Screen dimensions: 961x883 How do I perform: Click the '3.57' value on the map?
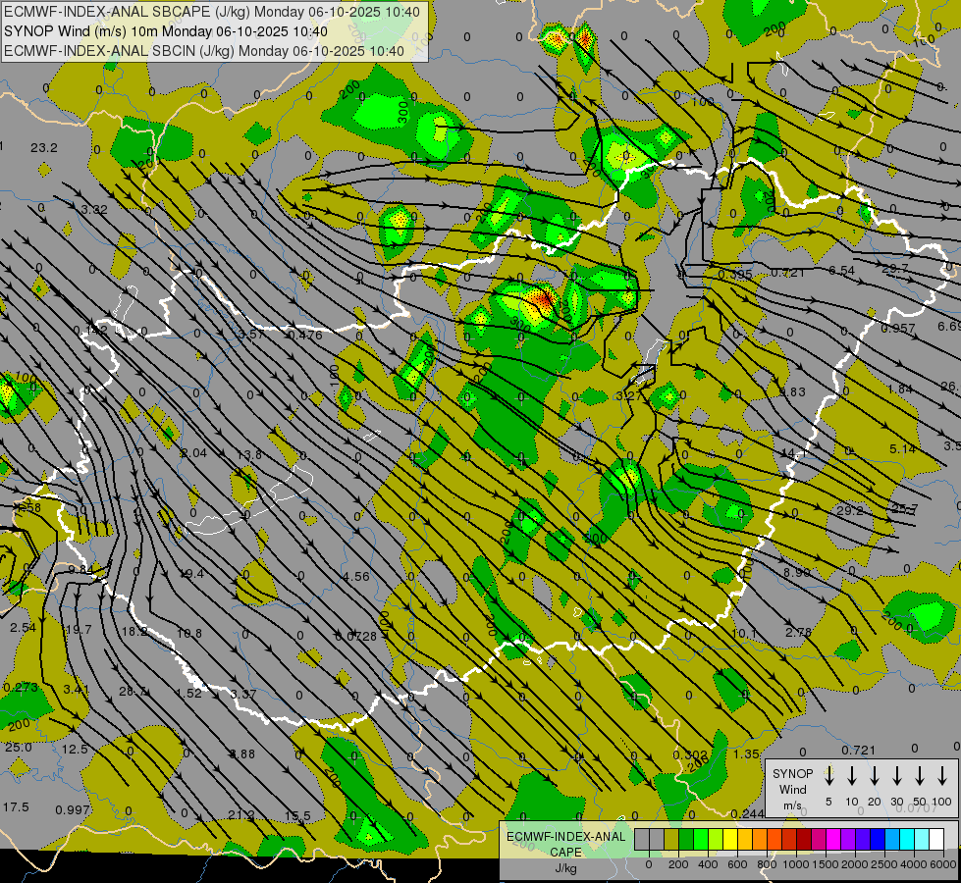(251, 334)
